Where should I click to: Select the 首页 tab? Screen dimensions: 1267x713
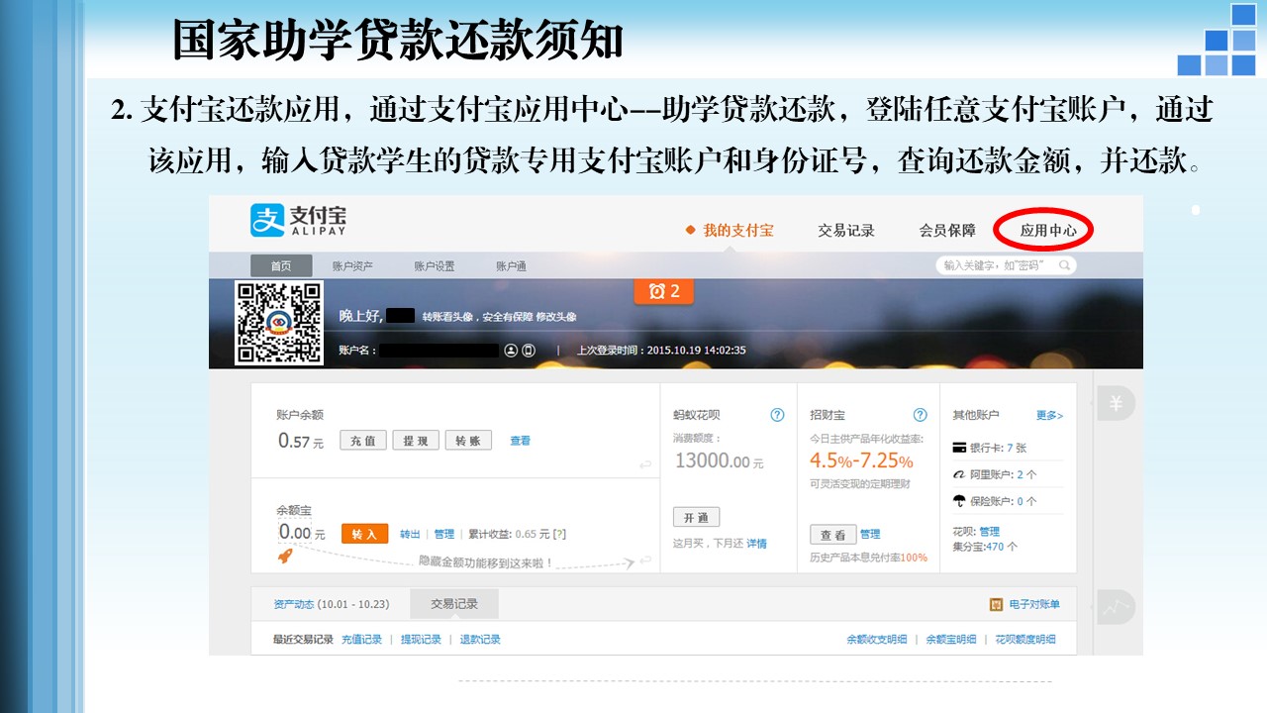[x=281, y=265]
